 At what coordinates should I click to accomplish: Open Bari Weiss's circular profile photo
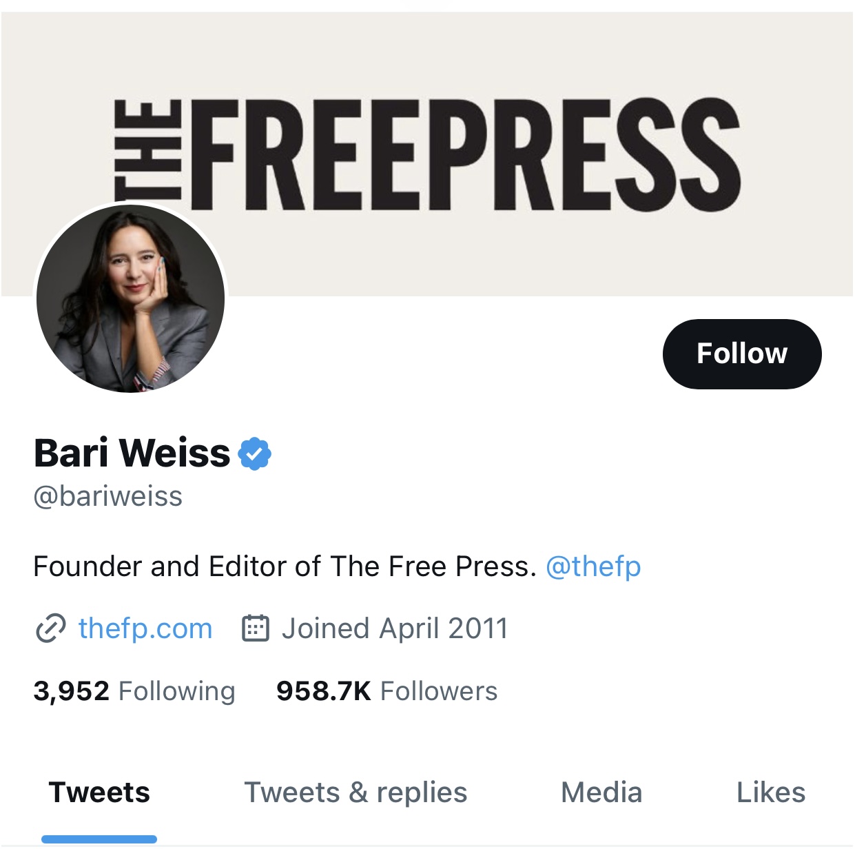click(131, 299)
